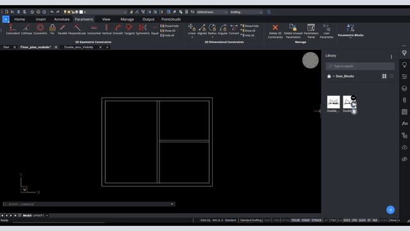Toggle STRACK in the status bar
This screenshot has height=231, width=410.
point(316,220)
